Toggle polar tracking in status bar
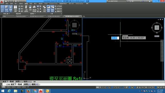Viewport: 165px width, 93px height. (x=112, y=87)
